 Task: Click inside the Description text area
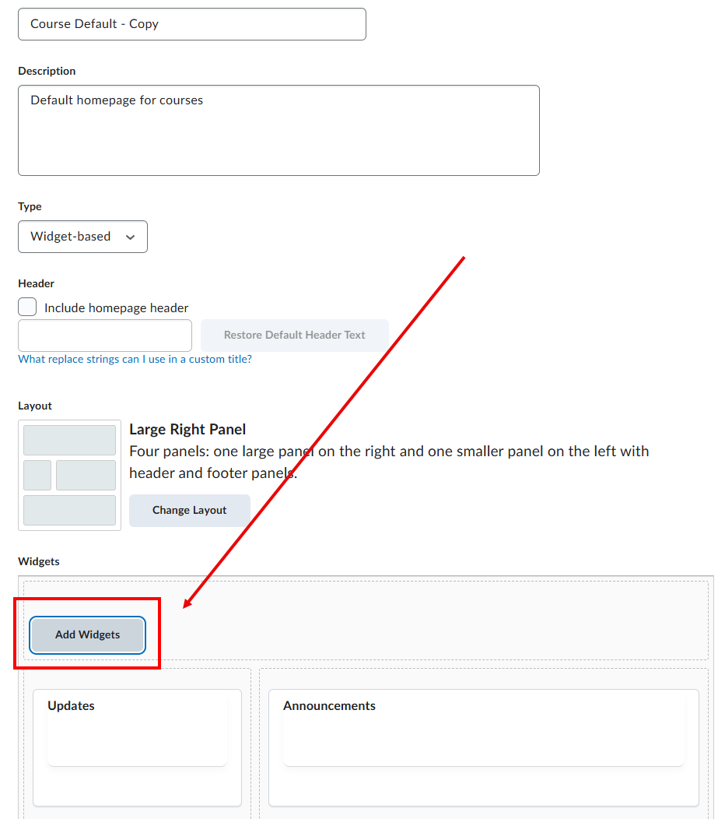point(278,128)
